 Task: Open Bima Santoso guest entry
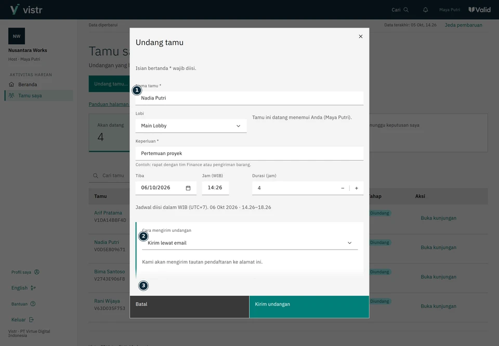point(110,272)
